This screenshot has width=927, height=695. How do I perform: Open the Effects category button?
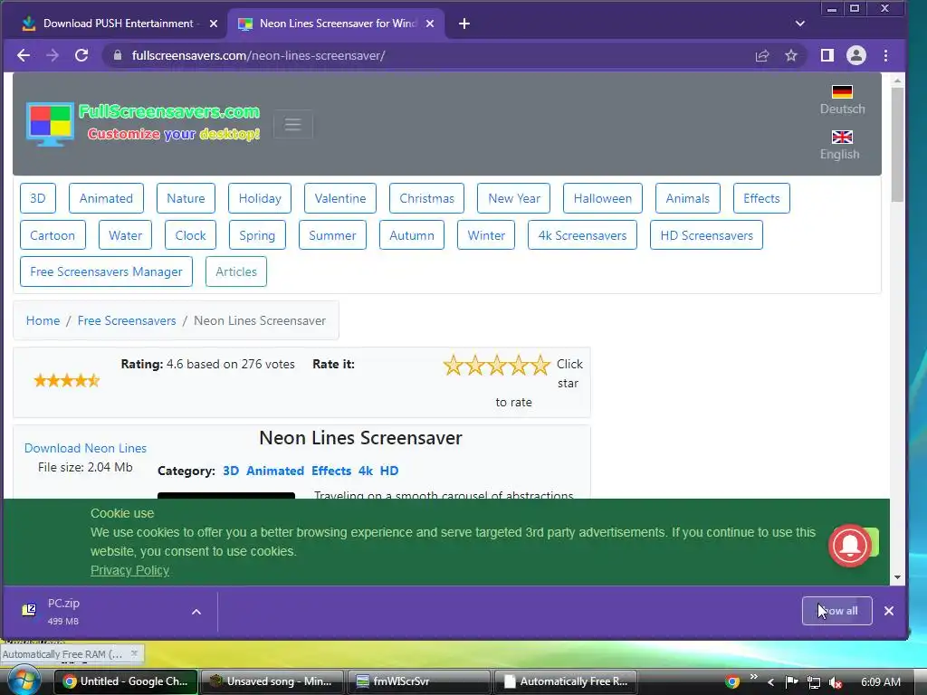[x=761, y=198]
